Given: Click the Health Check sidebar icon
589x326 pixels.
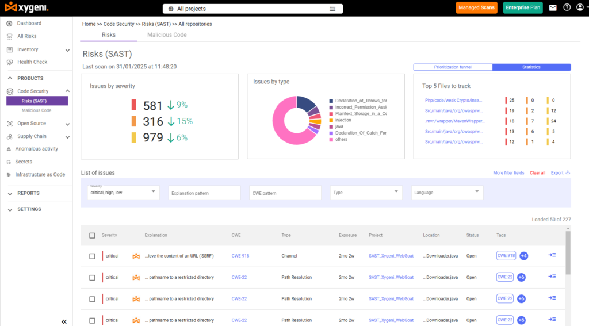Looking at the screenshot, I should pyautogui.click(x=9, y=62).
